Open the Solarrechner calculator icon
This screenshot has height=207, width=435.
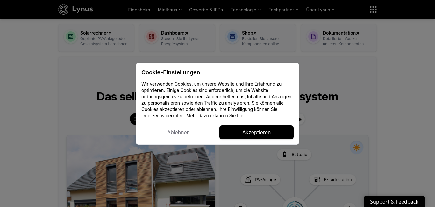(71, 37)
